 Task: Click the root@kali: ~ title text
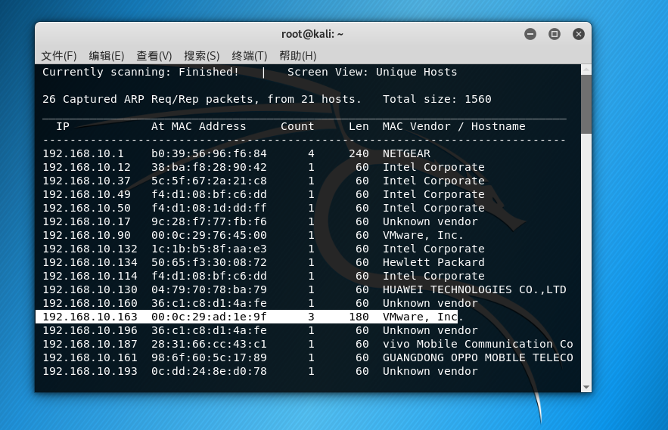click(x=312, y=34)
